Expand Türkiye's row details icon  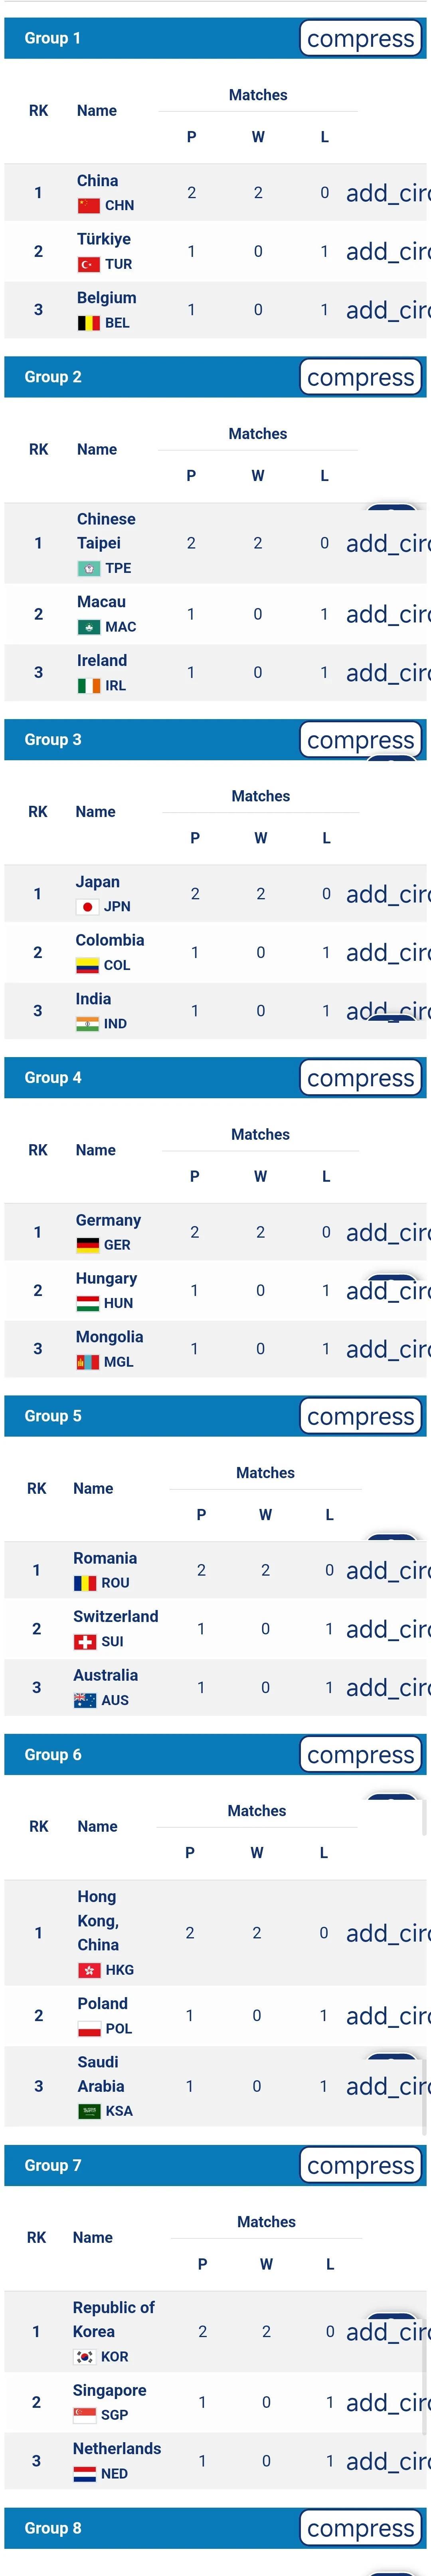point(387,251)
